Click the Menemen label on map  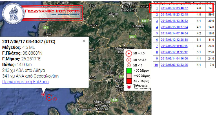pyautogui.click(x=84, y=110)
